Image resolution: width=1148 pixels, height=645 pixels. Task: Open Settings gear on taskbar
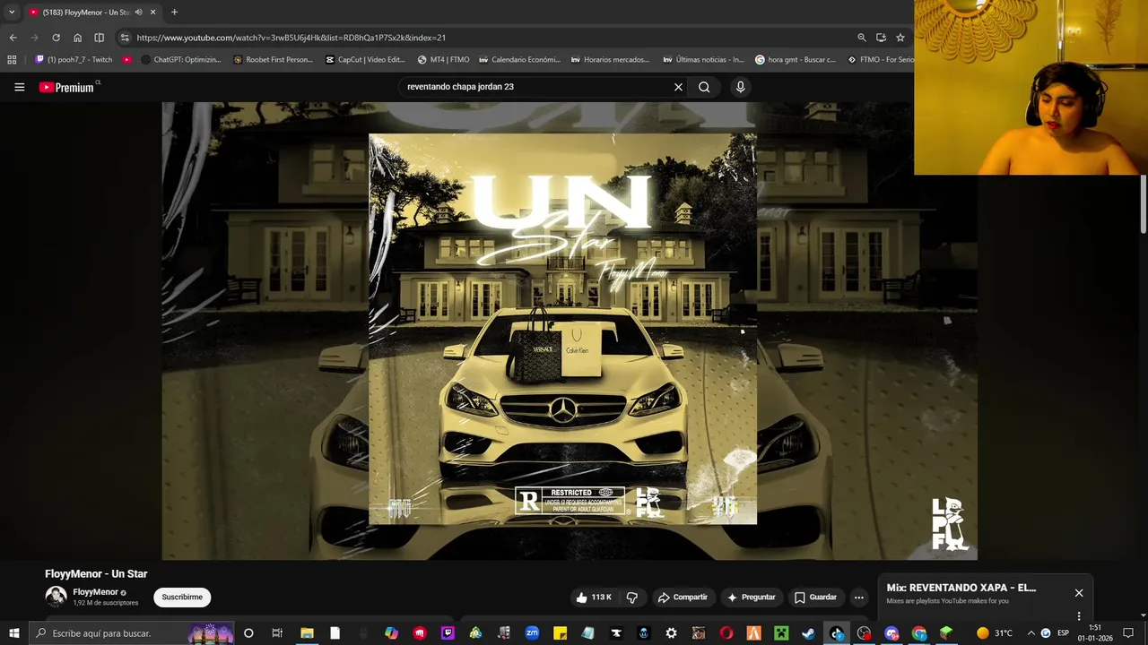click(x=671, y=633)
